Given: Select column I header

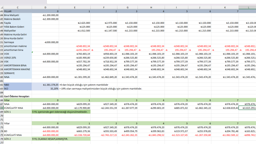Looking at the screenshot, I should click(x=176, y=8).
